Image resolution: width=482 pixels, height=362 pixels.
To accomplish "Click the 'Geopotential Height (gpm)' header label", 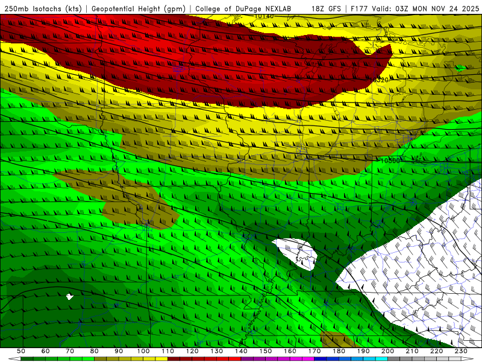I will [x=139, y=8].
